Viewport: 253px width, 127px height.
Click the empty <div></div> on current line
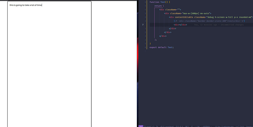pos(180,25)
